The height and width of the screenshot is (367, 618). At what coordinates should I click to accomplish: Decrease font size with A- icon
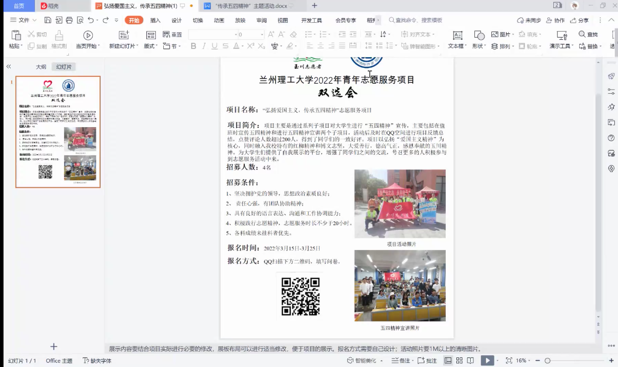click(282, 34)
